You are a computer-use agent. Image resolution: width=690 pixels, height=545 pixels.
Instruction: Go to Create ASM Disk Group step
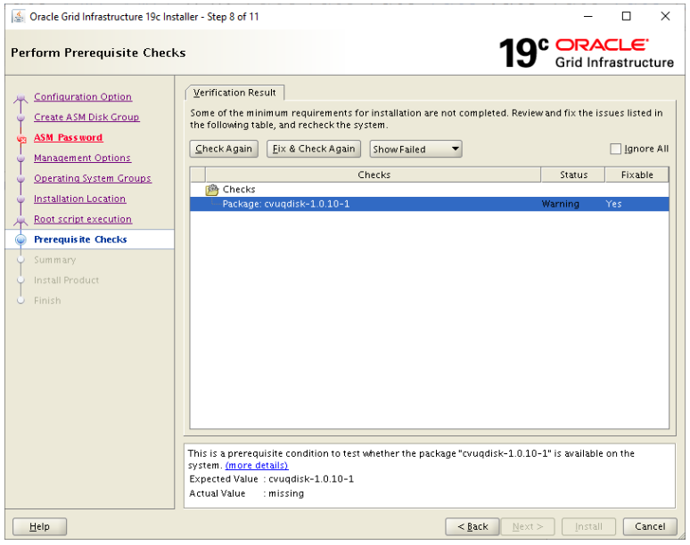[x=86, y=118]
